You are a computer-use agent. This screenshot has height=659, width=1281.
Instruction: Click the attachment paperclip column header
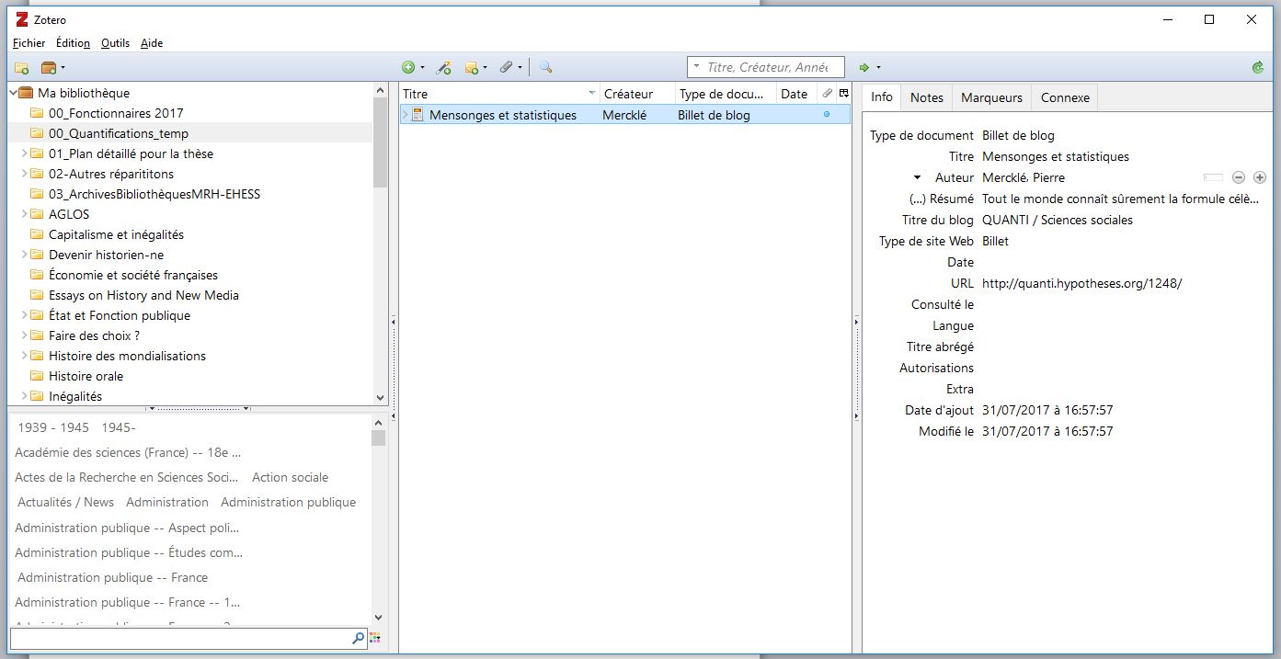click(827, 94)
